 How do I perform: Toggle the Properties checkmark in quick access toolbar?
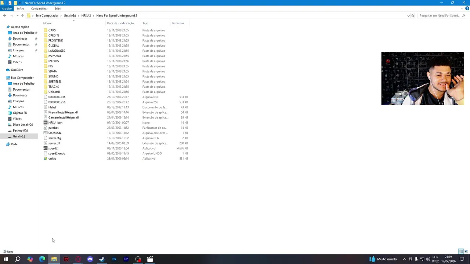[10, 3]
